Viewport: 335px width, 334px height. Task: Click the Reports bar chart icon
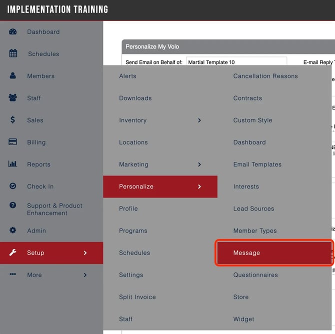(x=13, y=164)
